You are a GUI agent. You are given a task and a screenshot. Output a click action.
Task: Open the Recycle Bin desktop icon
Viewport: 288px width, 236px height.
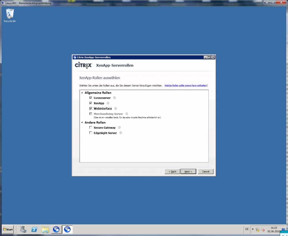(10, 15)
